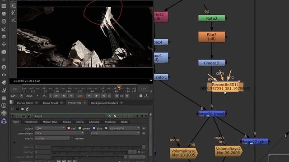Toggle the red channel checkbox

coord(69,128)
